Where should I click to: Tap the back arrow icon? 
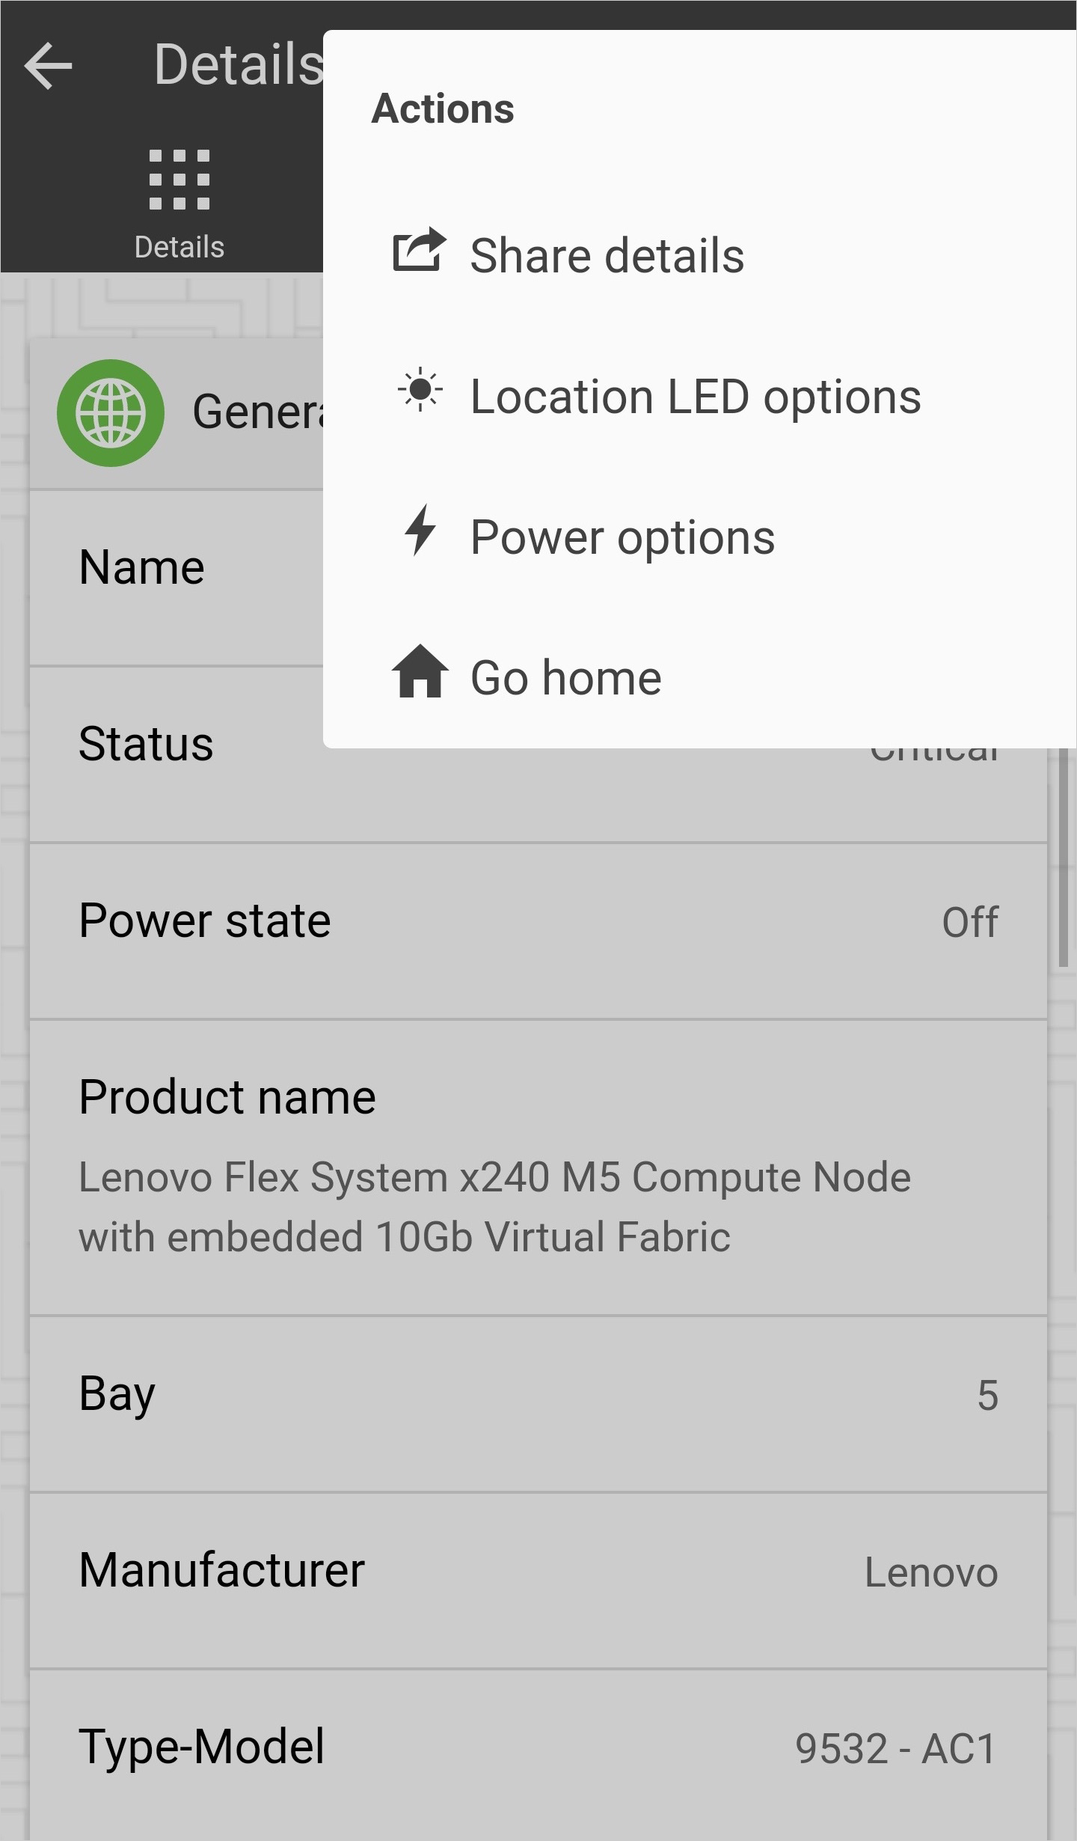pyautogui.click(x=48, y=66)
